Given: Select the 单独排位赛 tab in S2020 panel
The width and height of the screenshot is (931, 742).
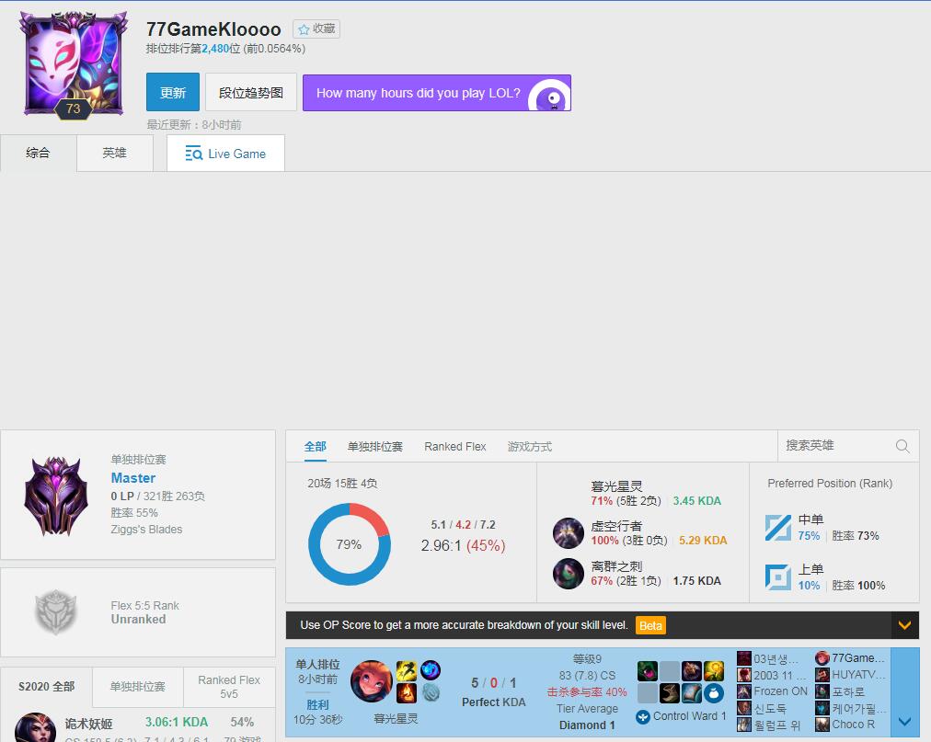Looking at the screenshot, I should click(x=138, y=687).
